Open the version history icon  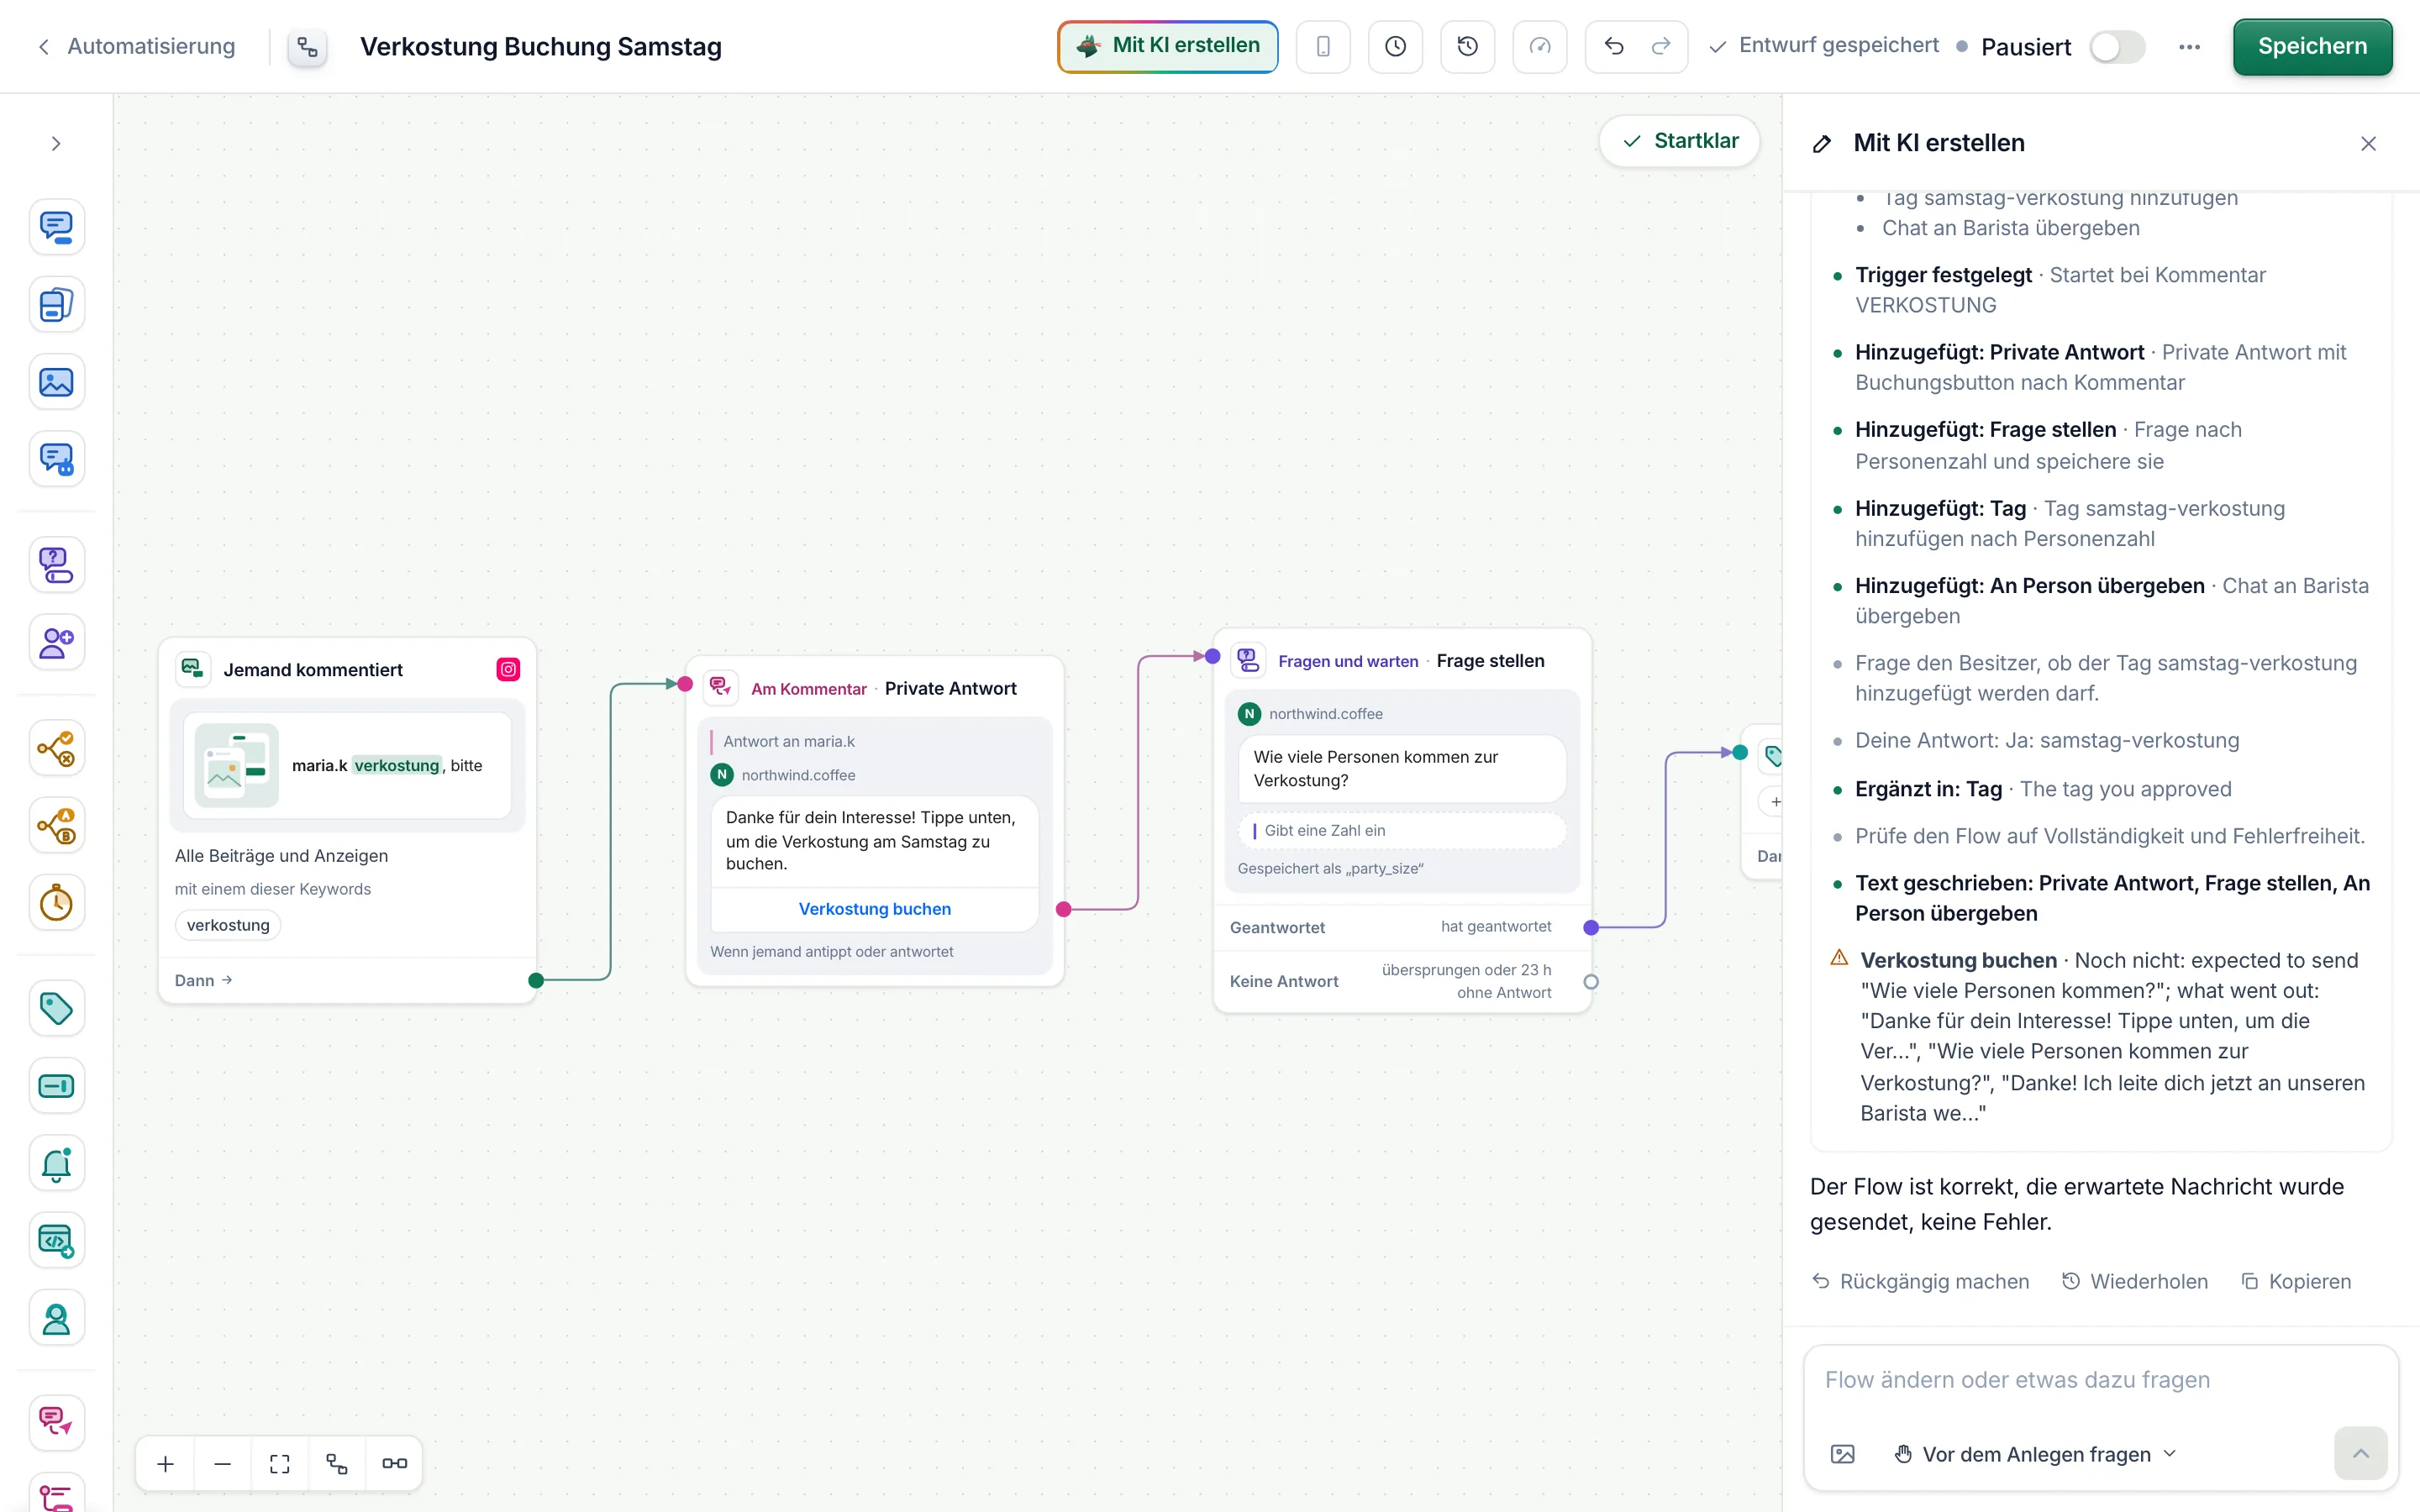[x=1467, y=47]
